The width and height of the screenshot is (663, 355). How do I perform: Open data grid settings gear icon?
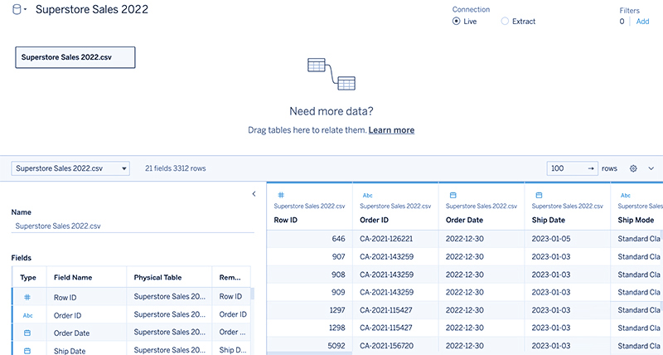click(x=633, y=168)
